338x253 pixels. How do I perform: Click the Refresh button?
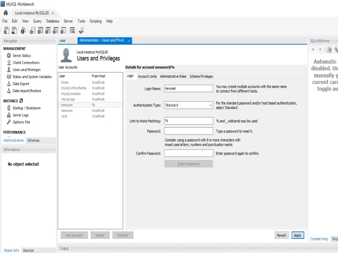(123, 235)
